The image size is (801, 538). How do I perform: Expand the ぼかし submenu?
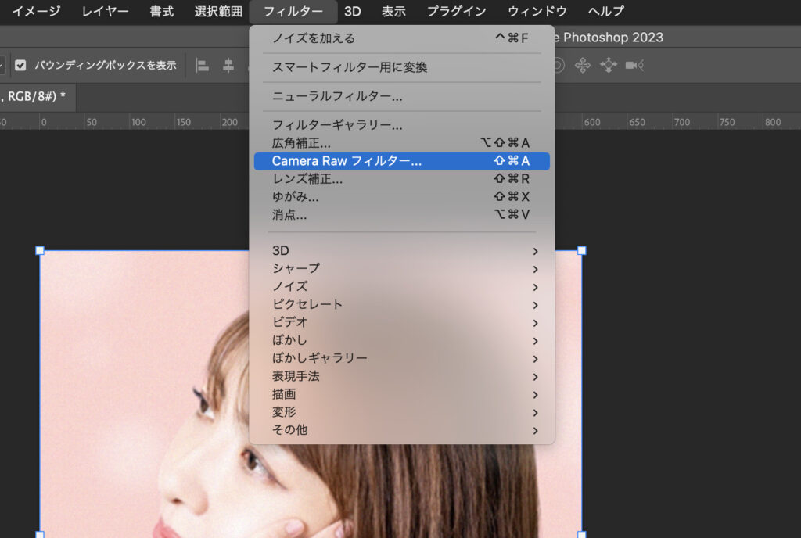[401, 340]
